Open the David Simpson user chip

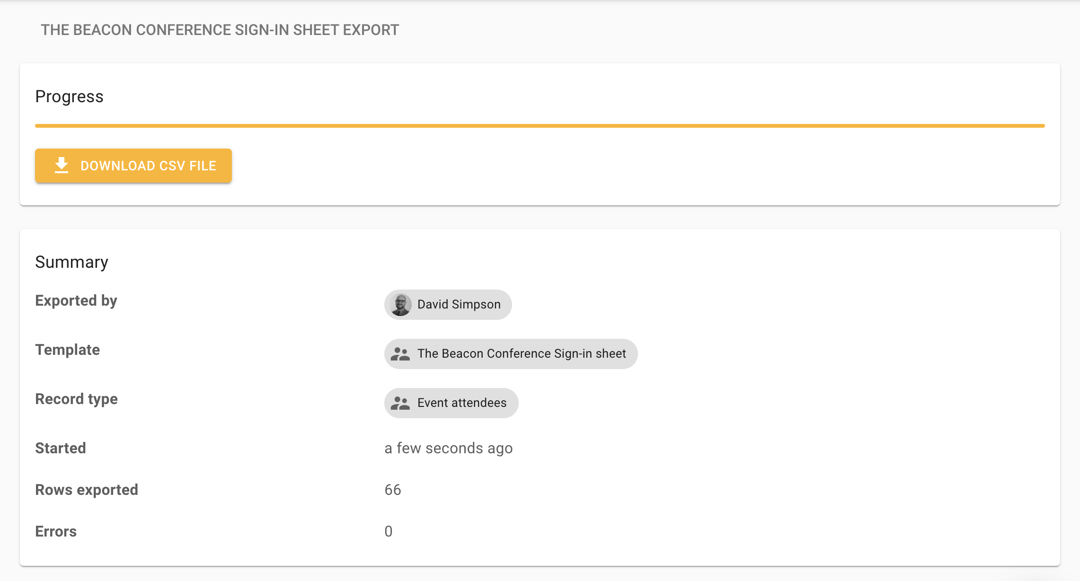459,305
